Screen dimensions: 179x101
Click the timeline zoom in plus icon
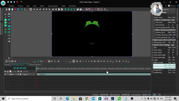[6, 61]
